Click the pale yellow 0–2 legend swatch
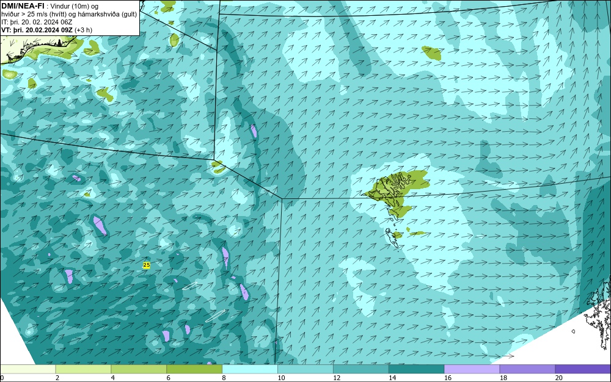 pyautogui.click(x=27, y=369)
